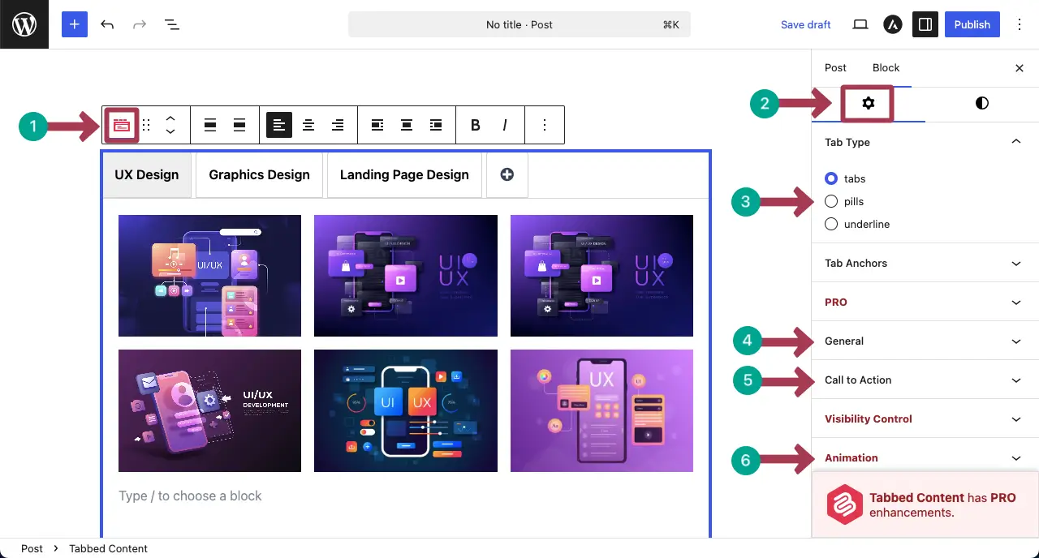Select the Landing Page Design tab
Viewport: 1039px width, 558px height.
point(404,174)
